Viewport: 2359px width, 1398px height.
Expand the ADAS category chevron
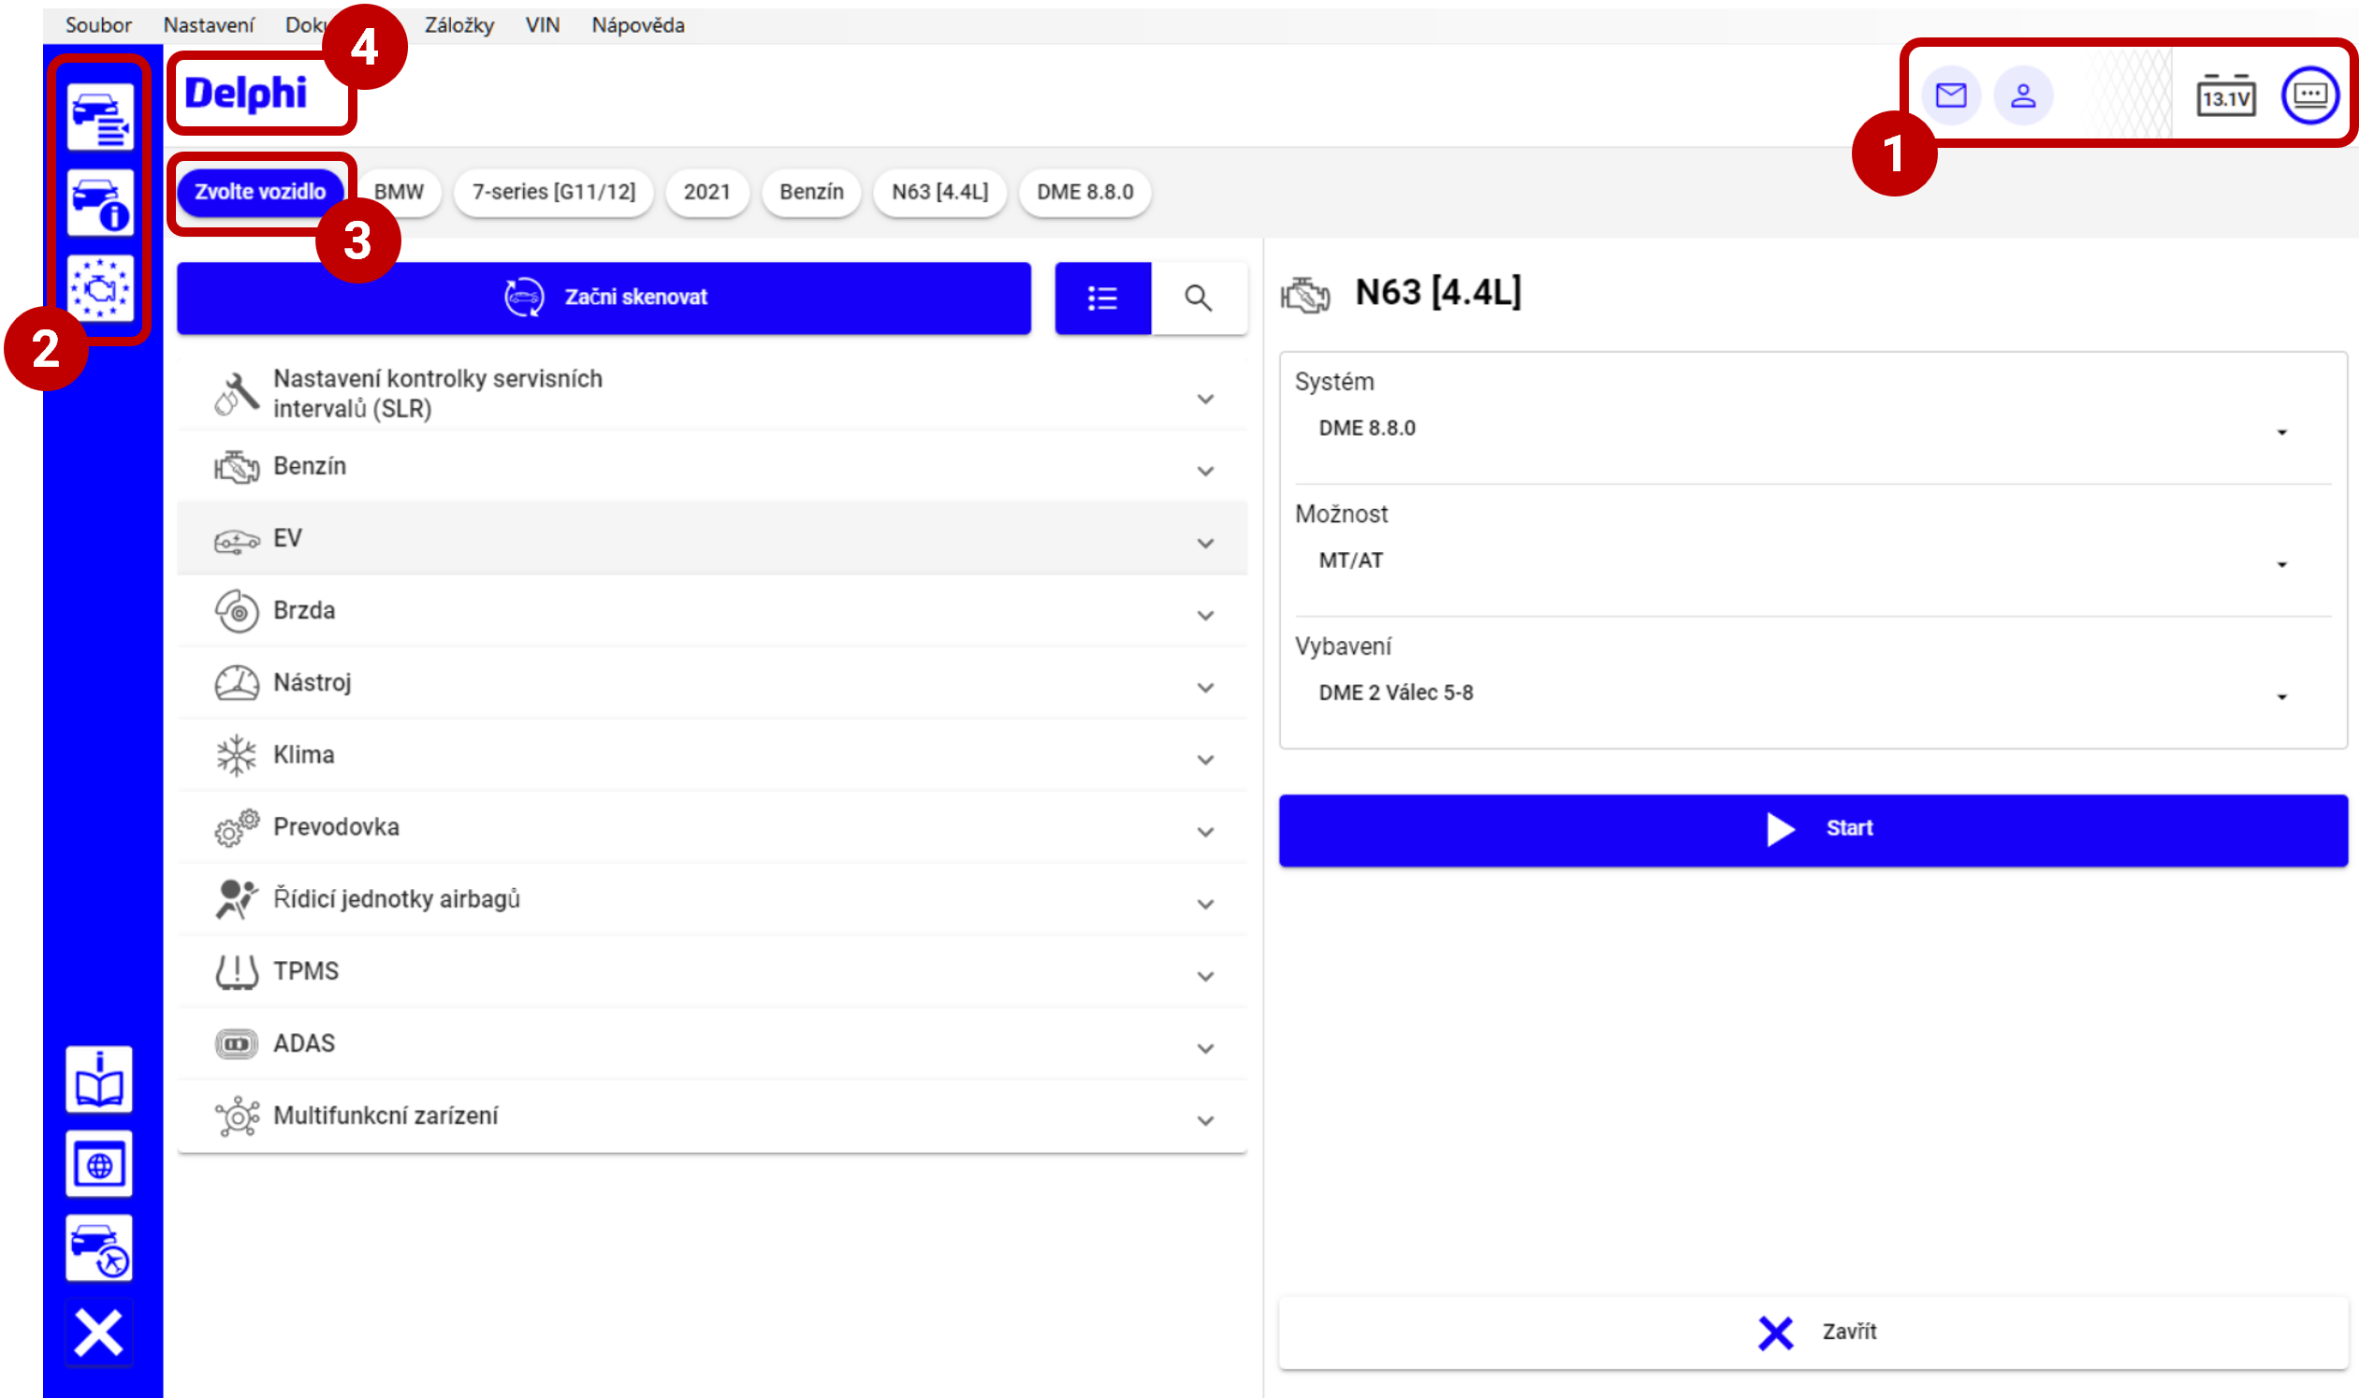(x=1205, y=1048)
